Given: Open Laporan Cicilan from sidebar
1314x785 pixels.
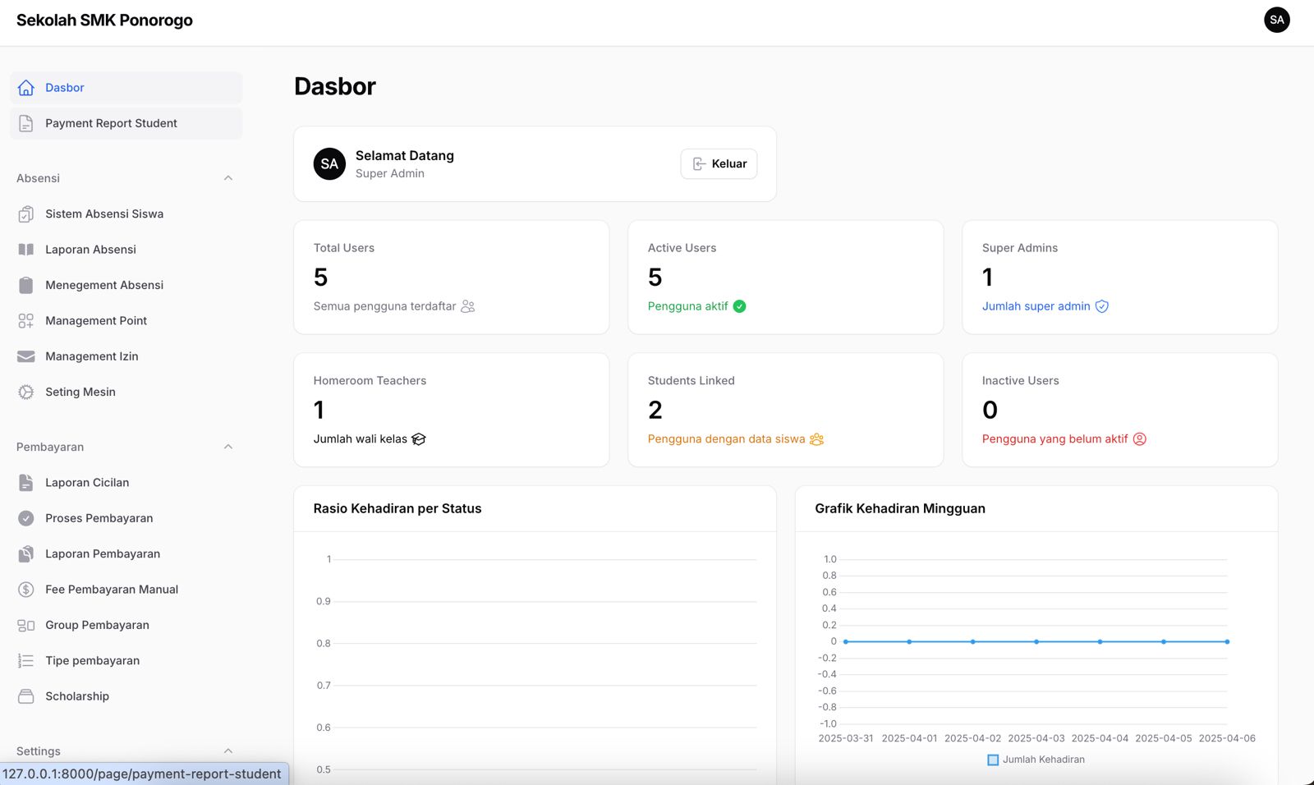Looking at the screenshot, I should (x=87, y=483).
